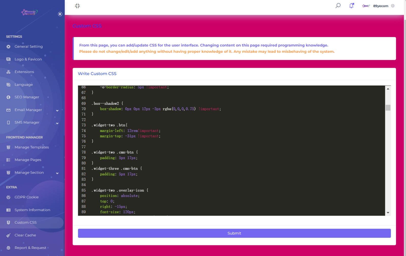This screenshot has width=406, height=256.
Task: Expand the Email Manager submenu chevron
Action: (x=57, y=110)
